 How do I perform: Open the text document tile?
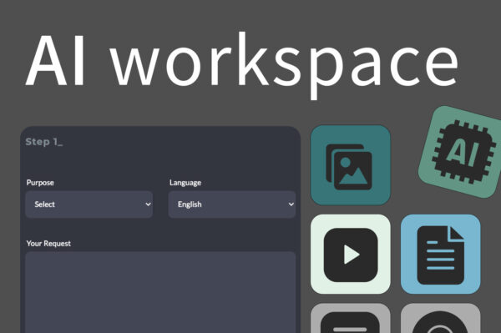click(440, 255)
